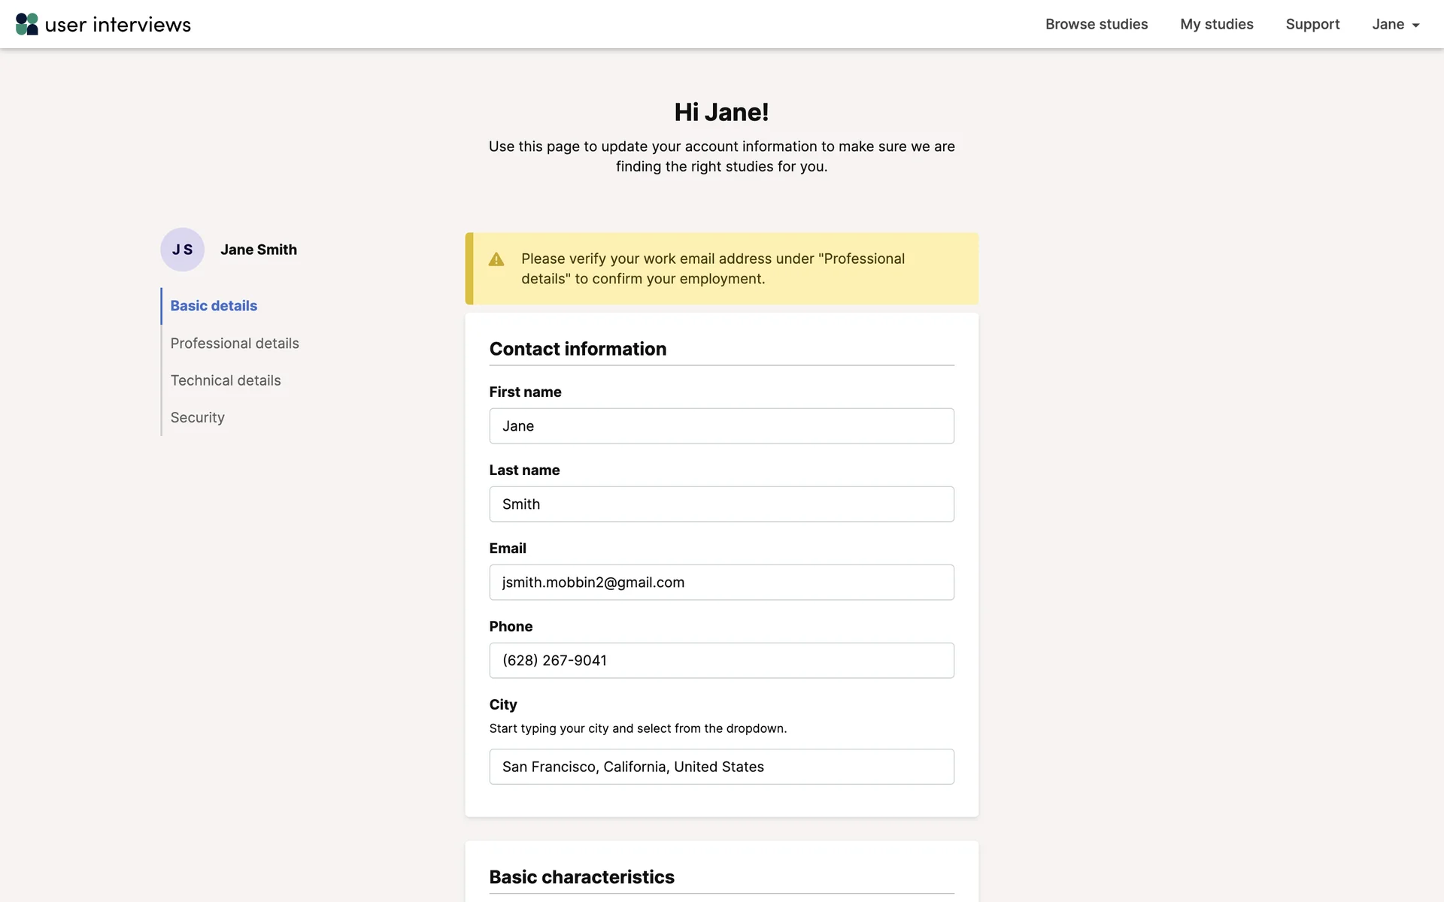The width and height of the screenshot is (1444, 902).
Task: Click the City autocomplete field
Action: (721, 767)
